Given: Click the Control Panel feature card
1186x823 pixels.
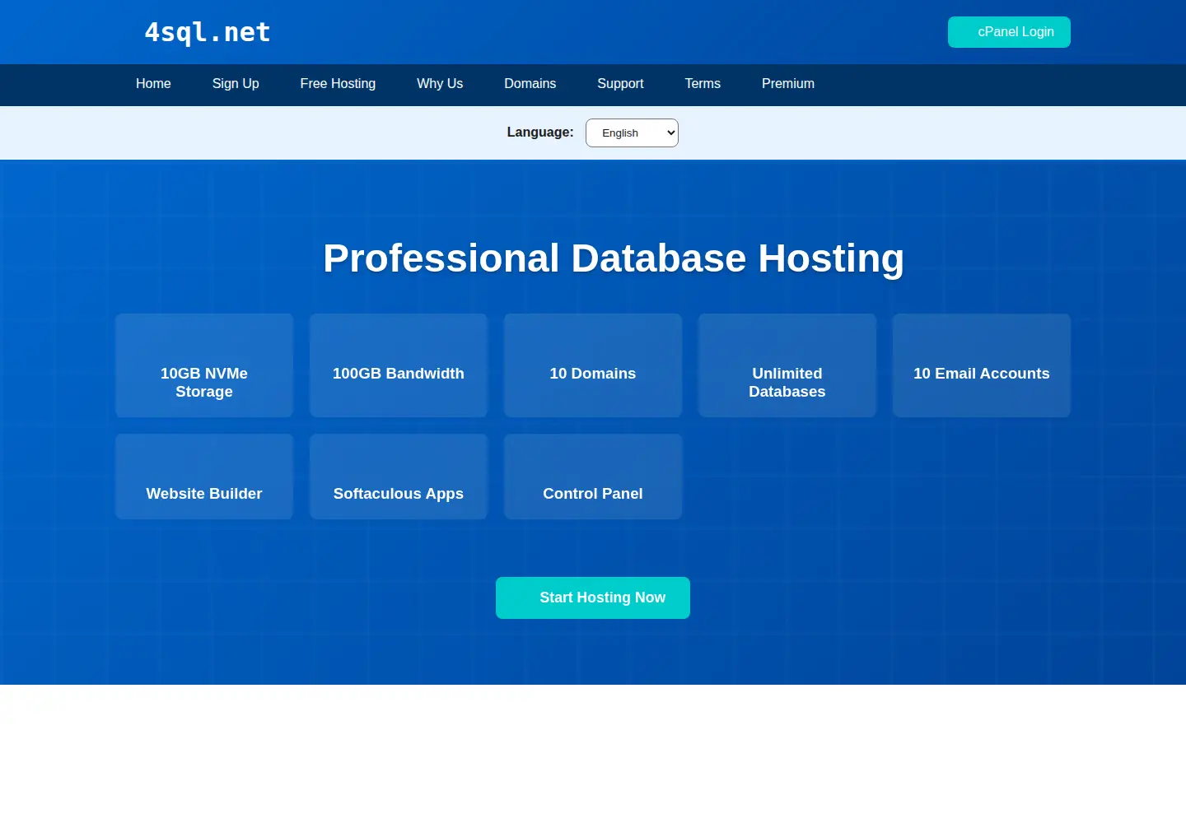Looking at the screenshot, I should [x=593, y=477].
